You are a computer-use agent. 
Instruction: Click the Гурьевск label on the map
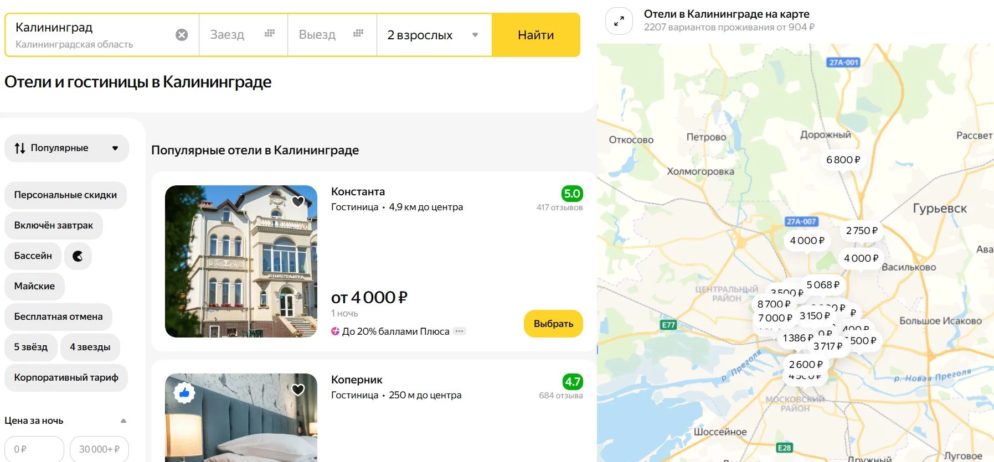[940, 209]
